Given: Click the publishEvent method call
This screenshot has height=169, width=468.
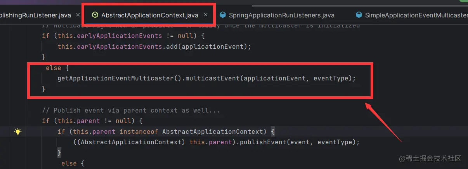Looking at the screenshot, I should click(263, 142).
